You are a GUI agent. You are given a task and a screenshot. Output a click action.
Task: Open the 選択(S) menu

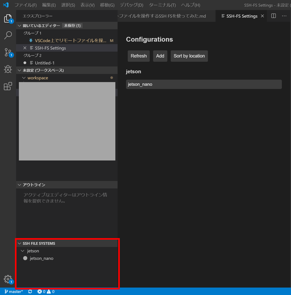[68, 5]
